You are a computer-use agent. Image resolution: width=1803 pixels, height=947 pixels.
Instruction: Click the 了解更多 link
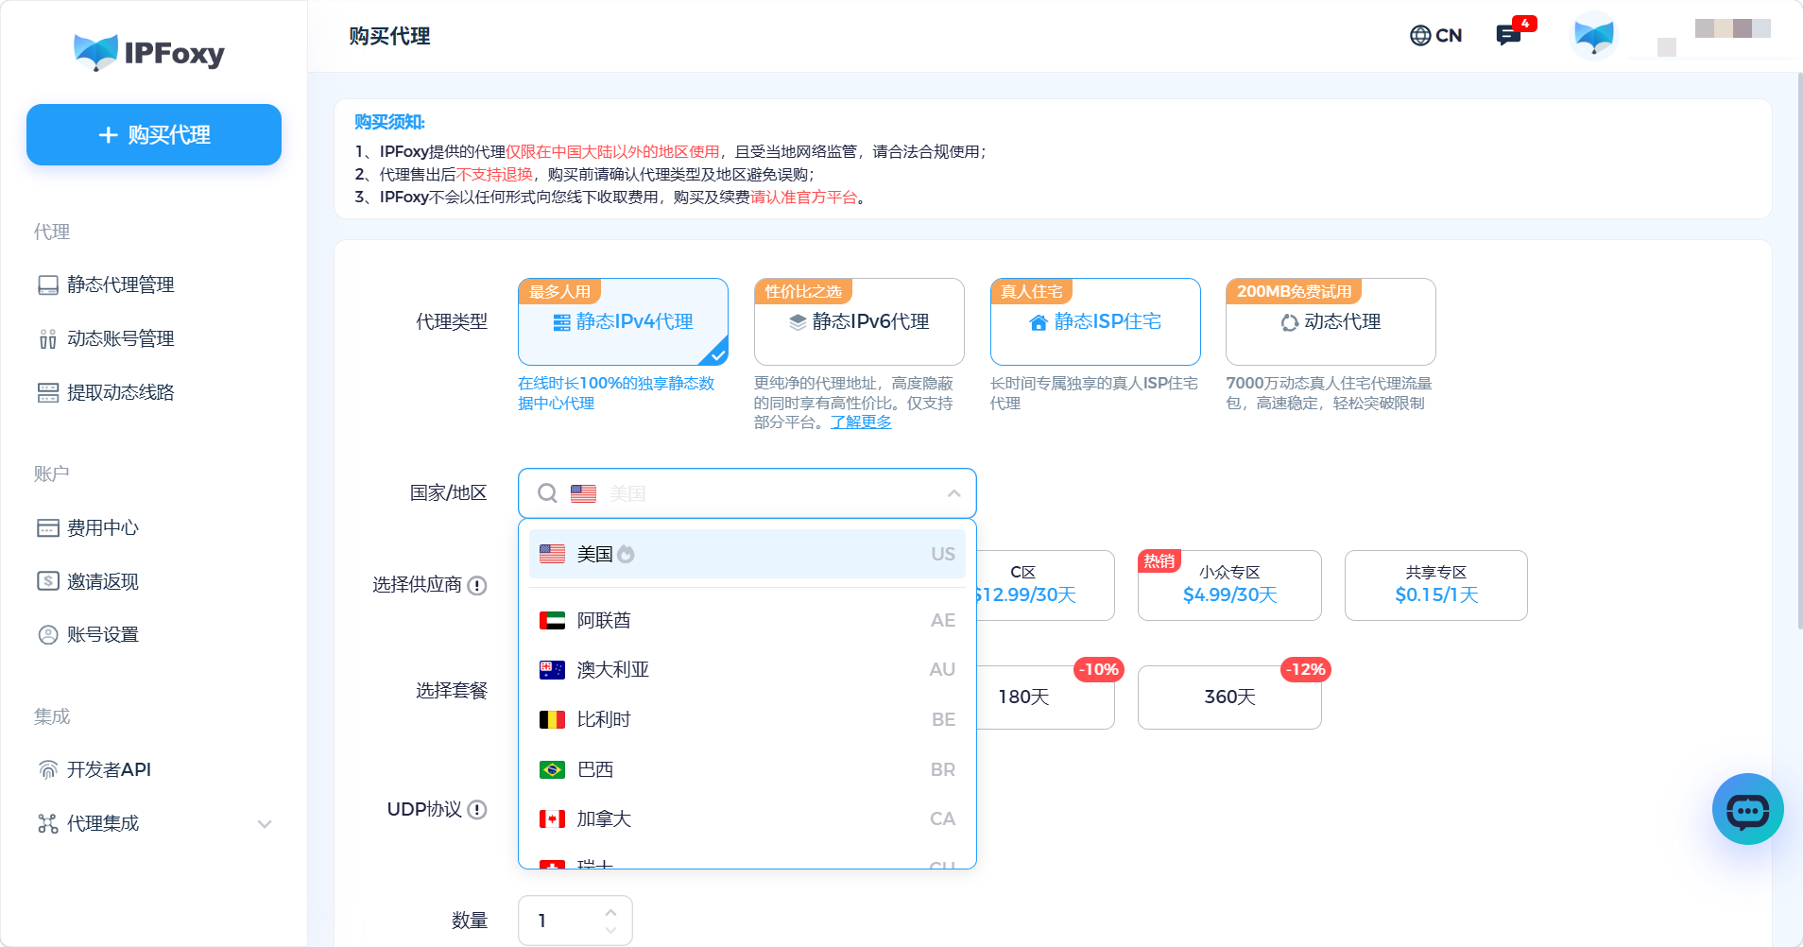click(x=861, y=422)
